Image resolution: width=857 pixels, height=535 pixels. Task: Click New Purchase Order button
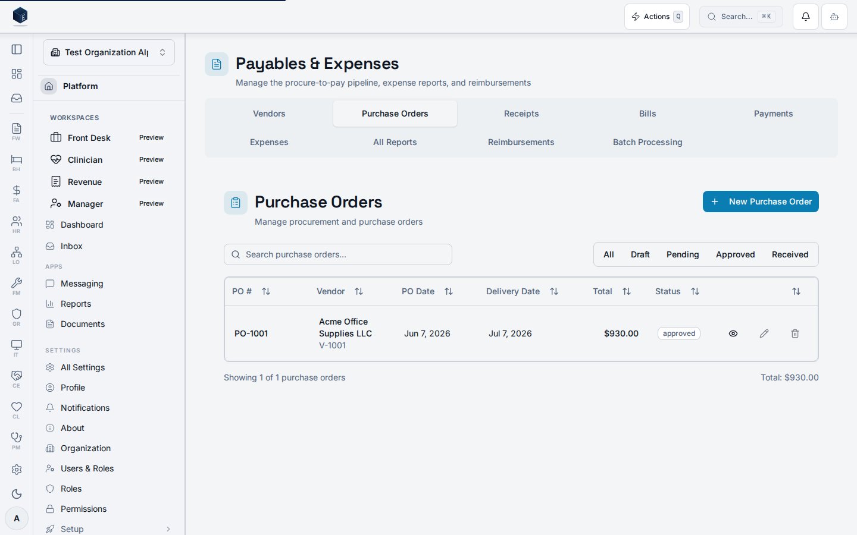coord(761,202)
